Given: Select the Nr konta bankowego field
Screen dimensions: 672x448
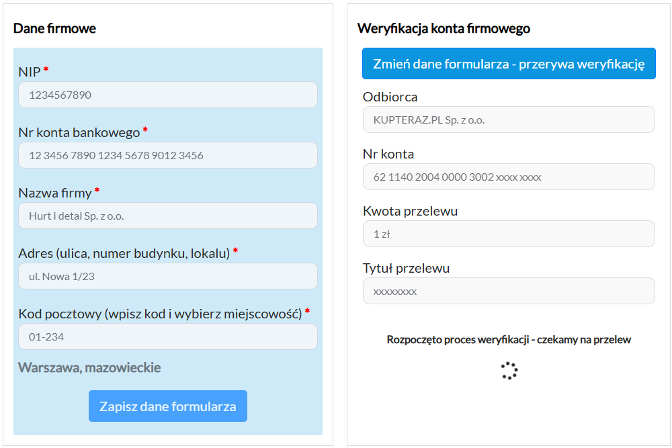Looking at the screenshot, I should pos(167,155).
